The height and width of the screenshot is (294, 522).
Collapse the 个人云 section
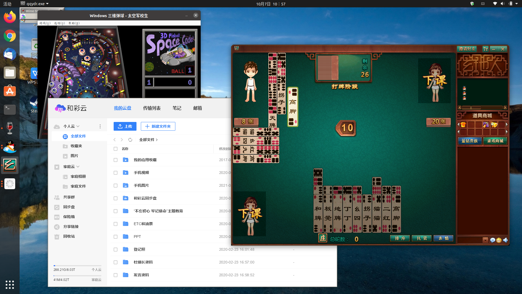tap(78, 126)
